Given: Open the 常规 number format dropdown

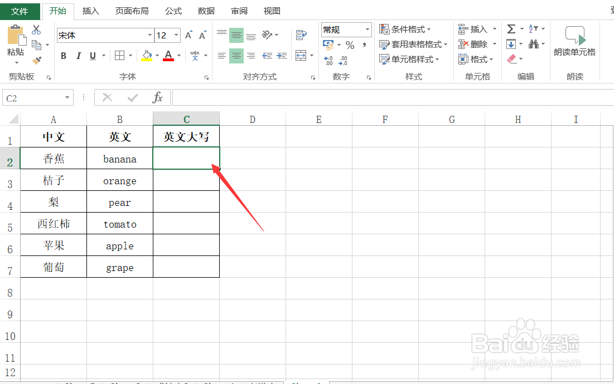Looking at the screenshot, I should (x=368, y=29).
